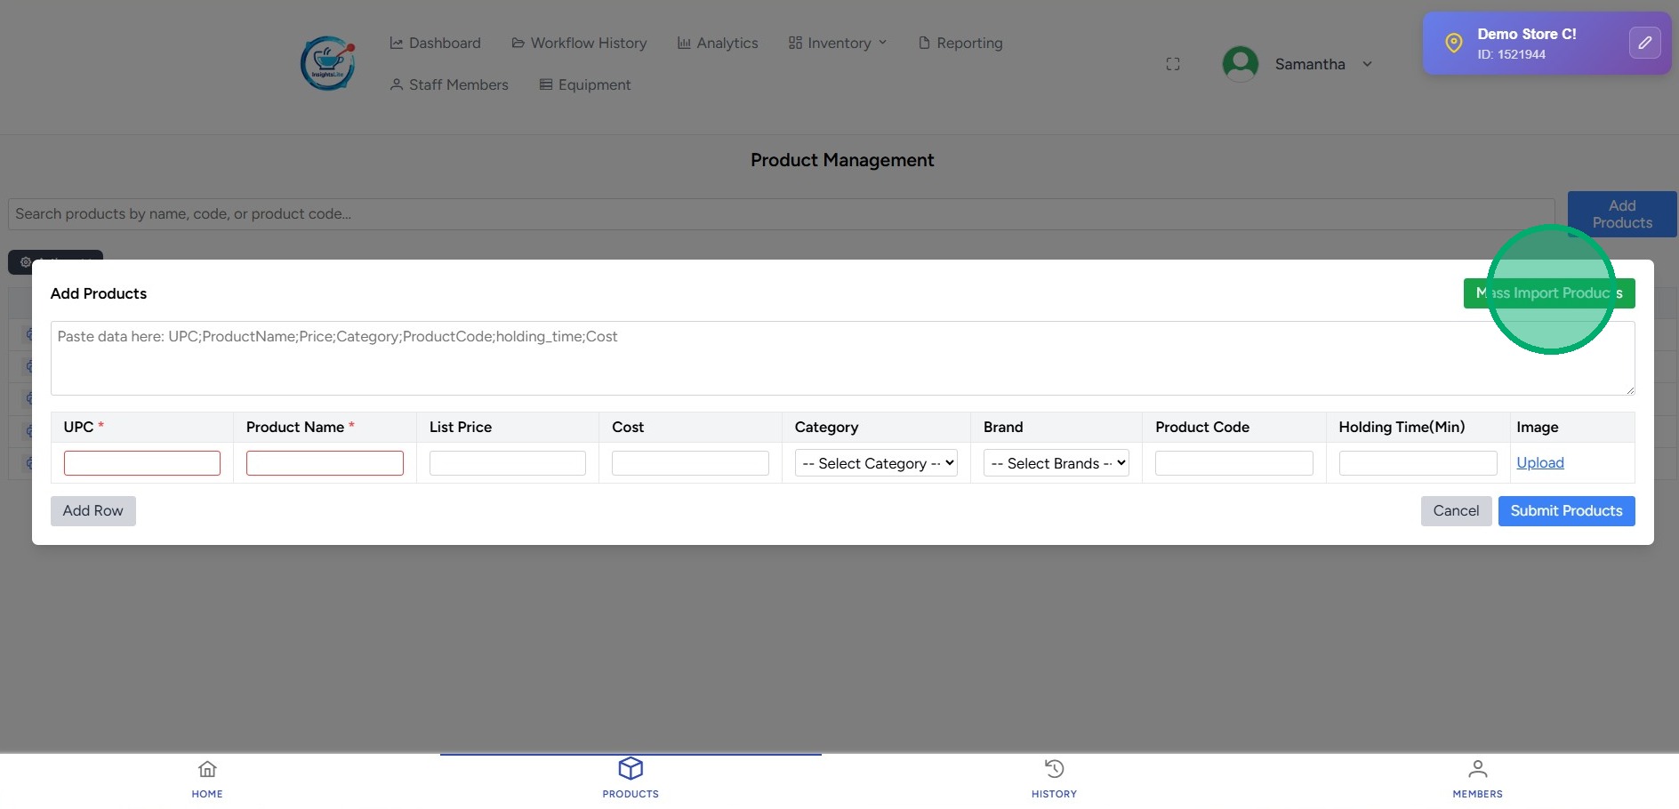Open Members from bottom navigation
Viewport: 1679px width, 809px height.
click(x=1477, y=778)
